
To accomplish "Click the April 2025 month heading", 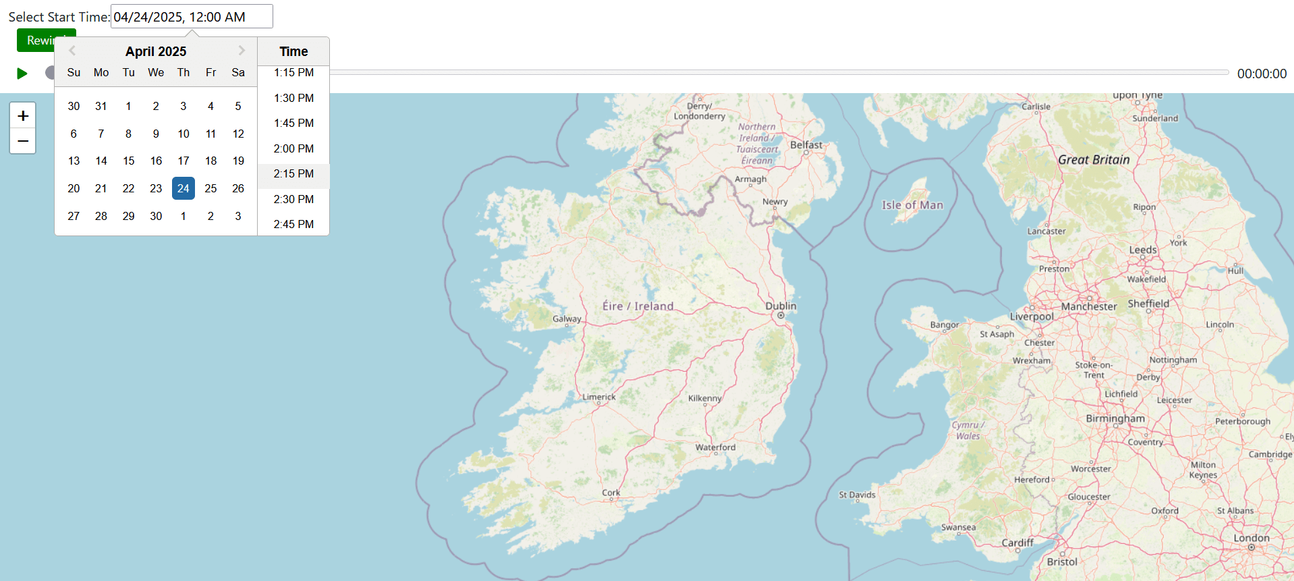I will pos(156,51).
